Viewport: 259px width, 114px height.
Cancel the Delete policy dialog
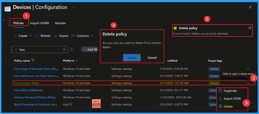tap(152, 58)
